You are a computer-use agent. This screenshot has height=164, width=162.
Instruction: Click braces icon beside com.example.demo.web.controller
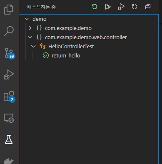click(x=39, y=37)
